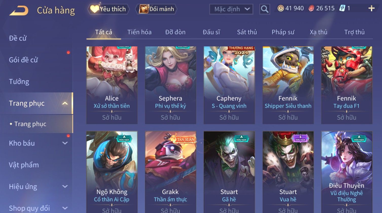Select Alice Xứ sở thần tiên skin

[x=112, y=85]
